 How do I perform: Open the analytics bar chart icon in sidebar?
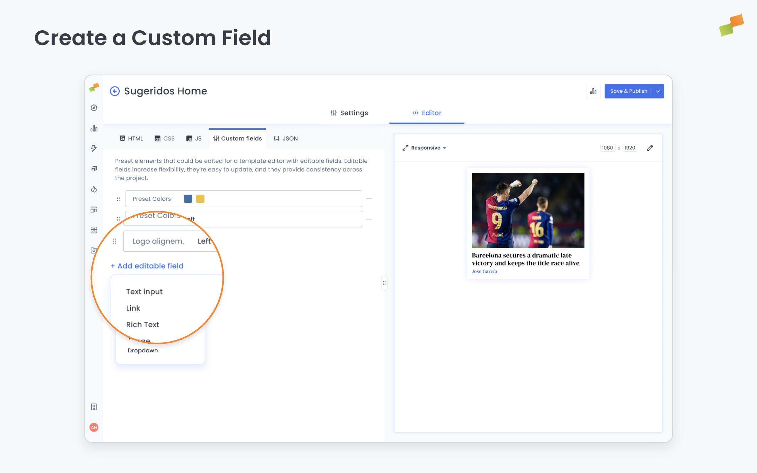pyautogui.click(x=94, y=128)
